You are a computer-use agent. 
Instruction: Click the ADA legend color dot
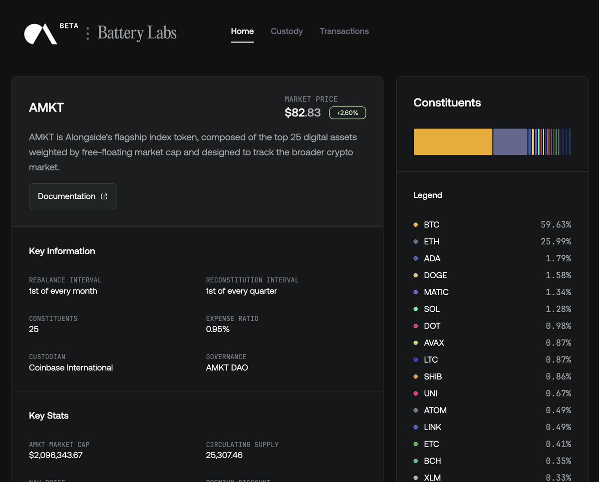point(416,259)
